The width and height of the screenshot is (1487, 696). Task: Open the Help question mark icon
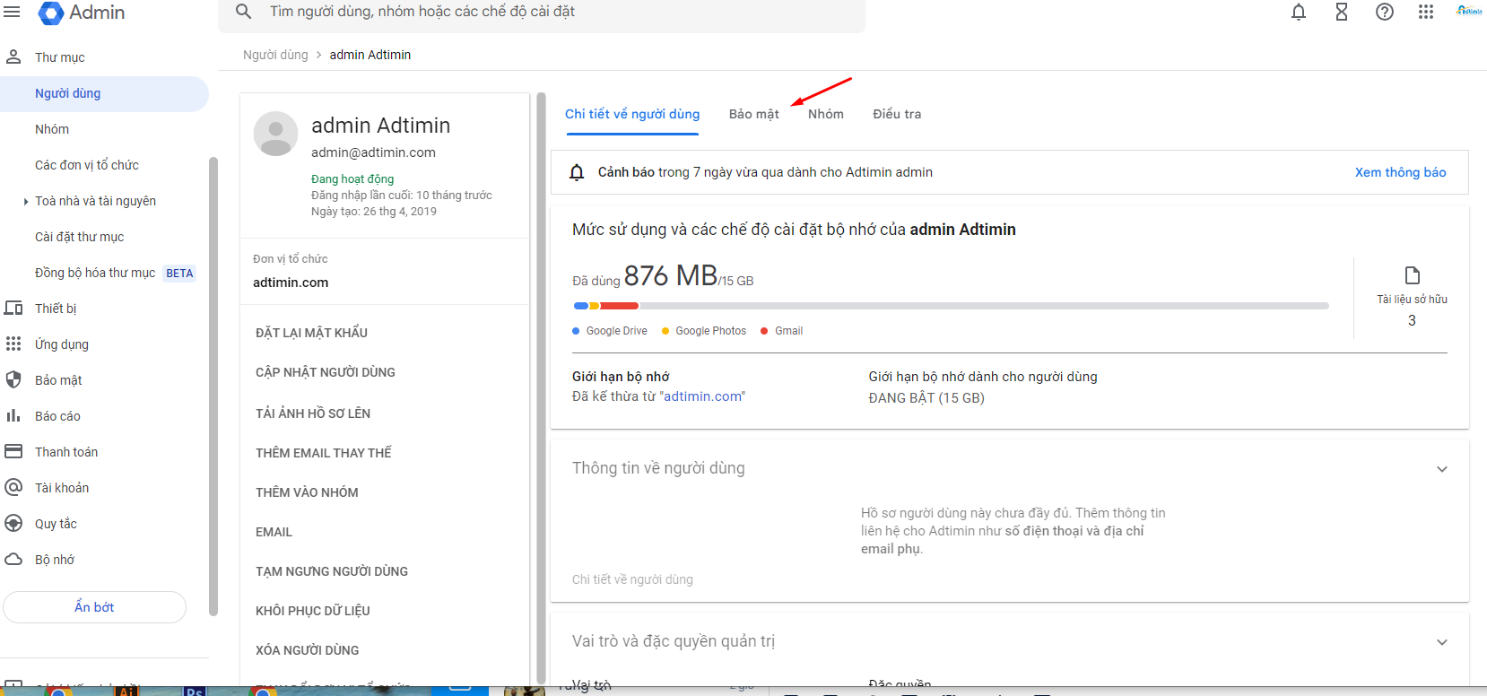[x=1385, y=12]
